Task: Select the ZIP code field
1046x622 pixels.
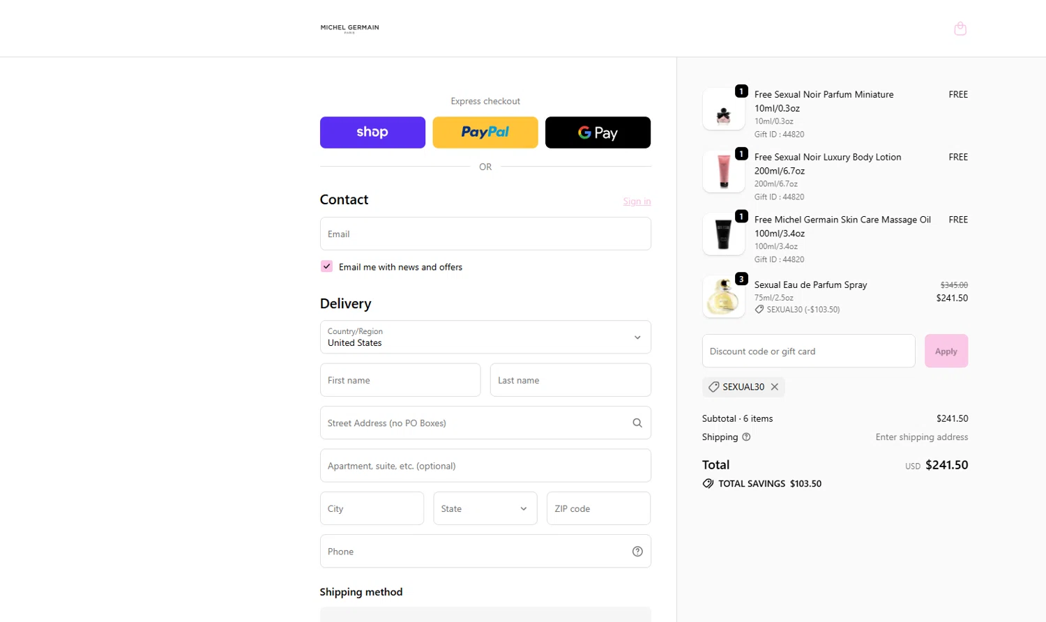Action: [x=598, y=508]
